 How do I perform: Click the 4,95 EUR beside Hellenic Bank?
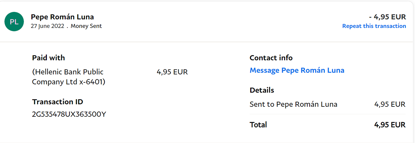pyautogui.click(x=172, y=72)
